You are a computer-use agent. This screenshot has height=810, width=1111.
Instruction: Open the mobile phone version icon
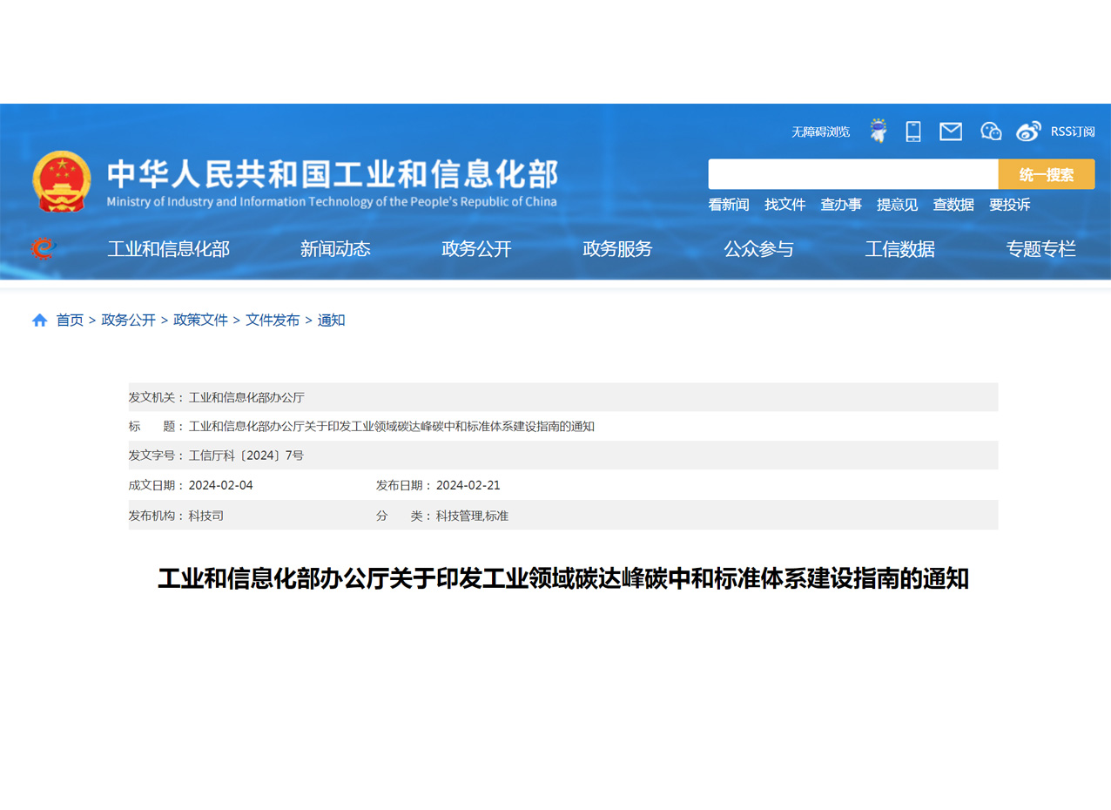[913, 132]
